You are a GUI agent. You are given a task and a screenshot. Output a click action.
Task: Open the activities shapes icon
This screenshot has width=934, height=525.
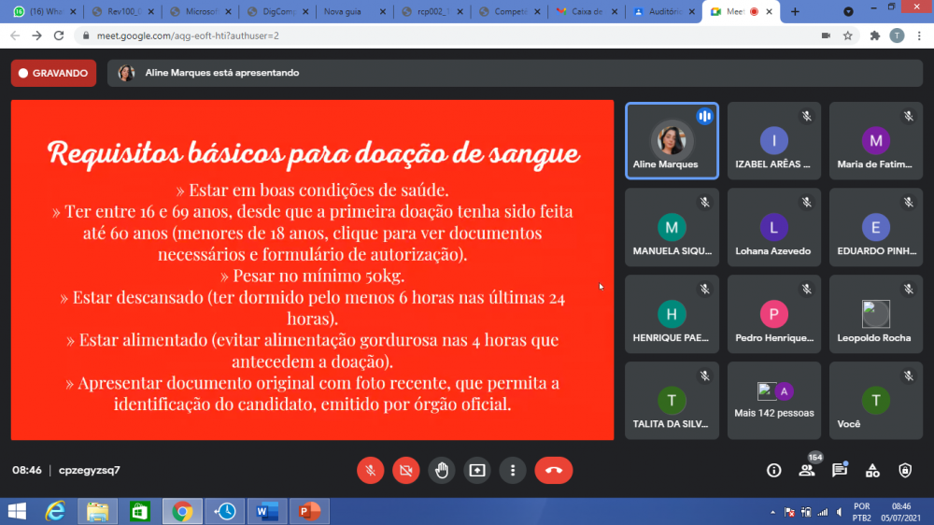(872, 470)
